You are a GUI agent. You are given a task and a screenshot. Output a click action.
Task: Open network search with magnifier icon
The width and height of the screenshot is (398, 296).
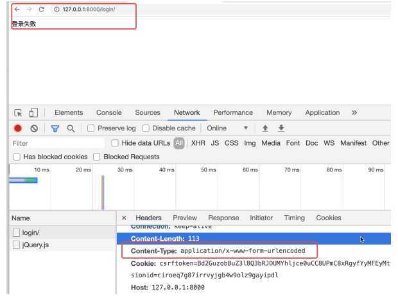pyautogui.click(x=71, y=128)
